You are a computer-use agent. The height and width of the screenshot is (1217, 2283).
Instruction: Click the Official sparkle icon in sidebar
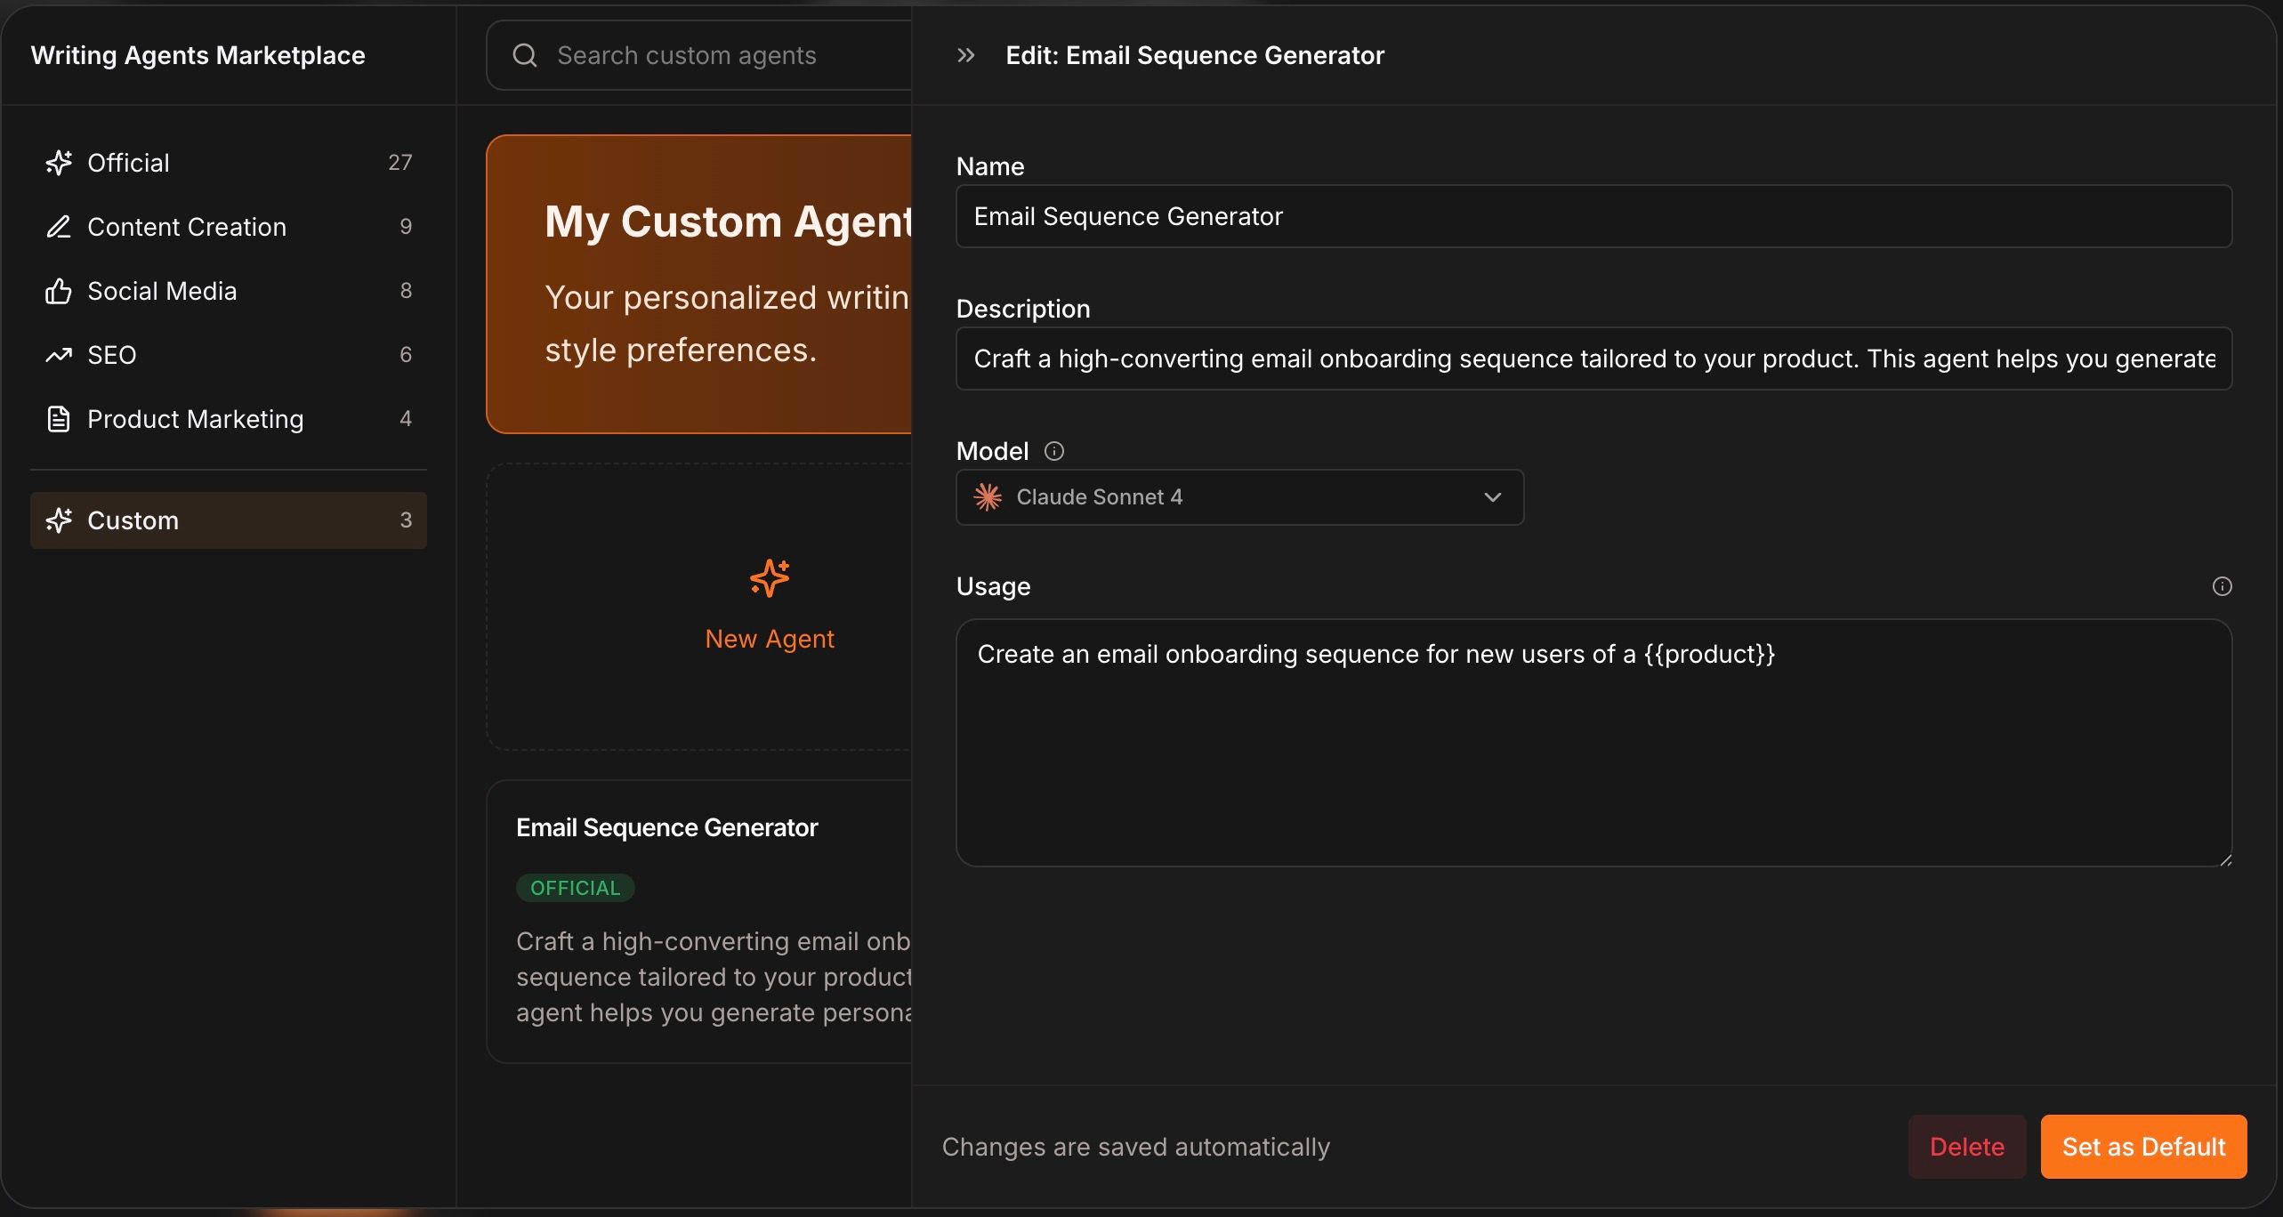pos(59,163)
